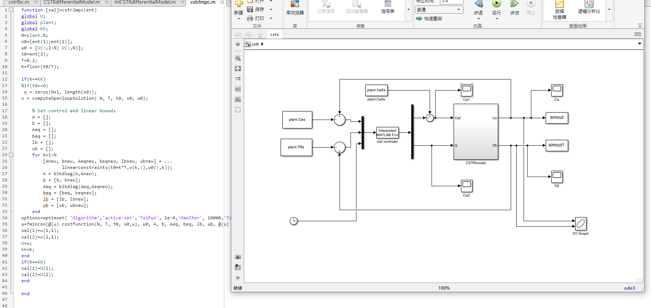Image resolution: width=651 pixels, height=308 pixels.
Task: Switch to the CSTRdifferentialModel.m tab
Action: [72, 2]
